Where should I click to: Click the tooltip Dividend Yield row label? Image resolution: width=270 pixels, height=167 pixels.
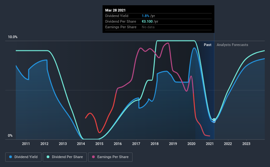click(x=117, y=16)
